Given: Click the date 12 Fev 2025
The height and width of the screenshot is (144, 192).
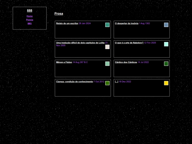Looking at the screenshot, I should point(150,43).
